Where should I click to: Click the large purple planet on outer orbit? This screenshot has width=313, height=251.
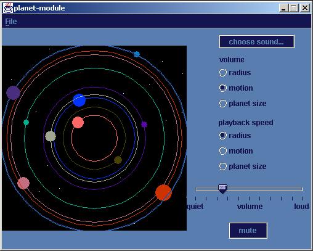[x=13, y=93]
